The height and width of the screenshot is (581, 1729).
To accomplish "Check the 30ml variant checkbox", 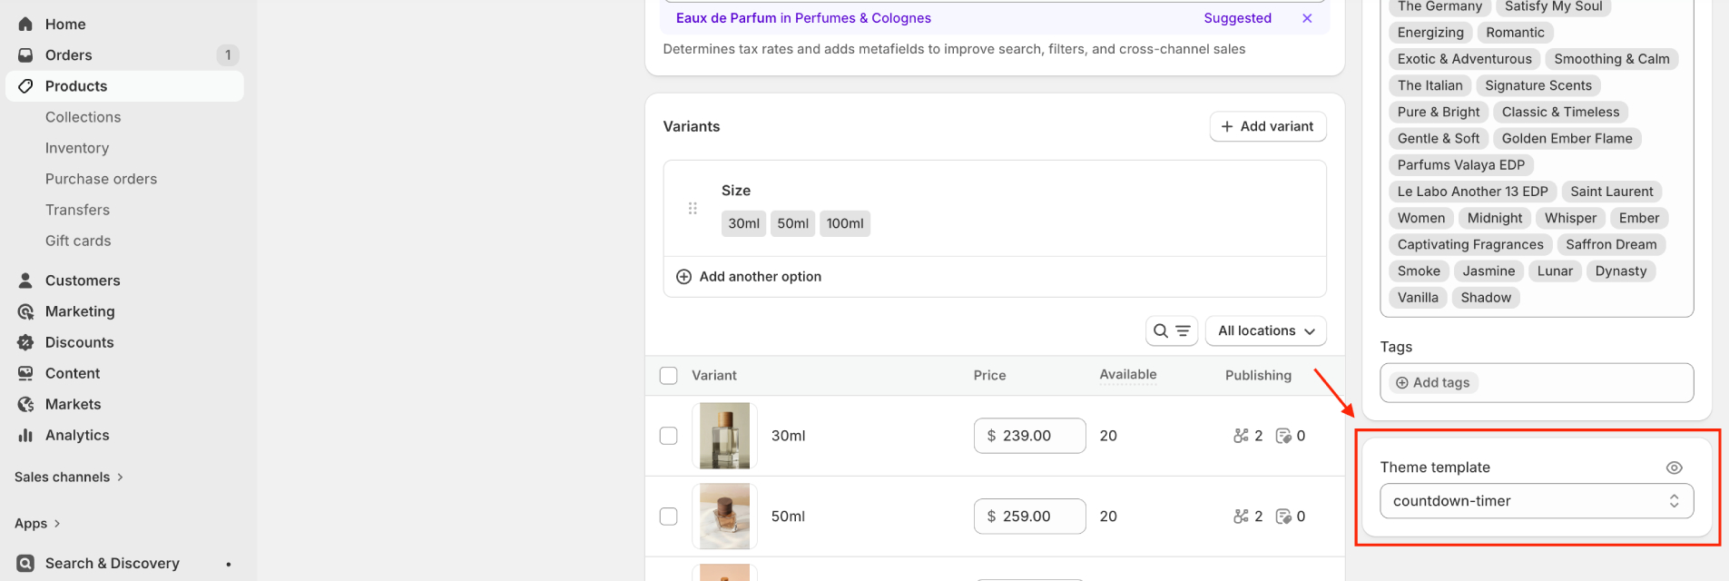I will pyautogui.click(x=669, y=436).
